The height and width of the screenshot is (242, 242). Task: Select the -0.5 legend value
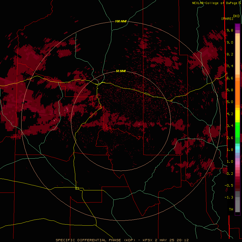[229, 186]
